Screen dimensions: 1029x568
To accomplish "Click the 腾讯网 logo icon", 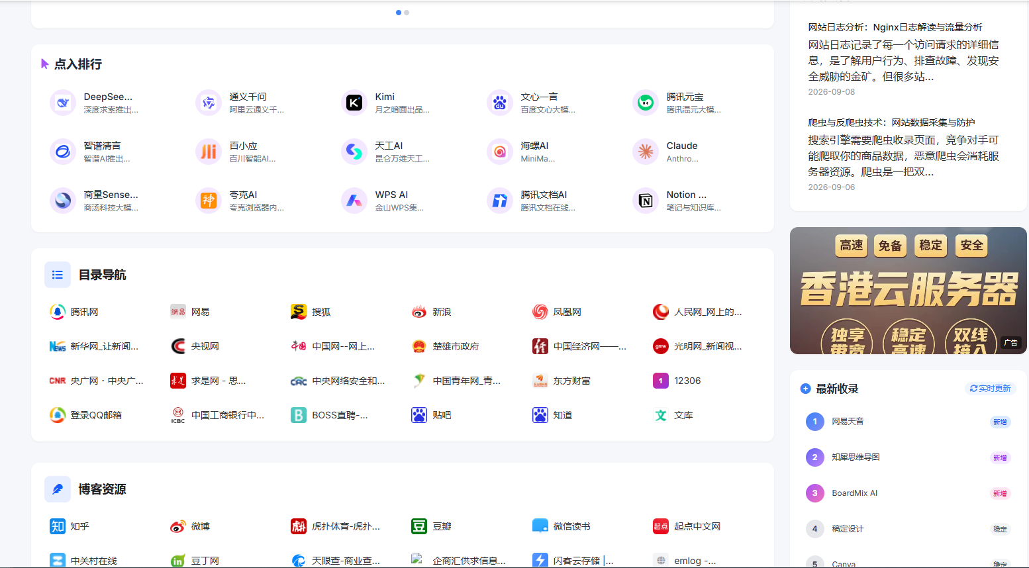I will coord(58,312).
